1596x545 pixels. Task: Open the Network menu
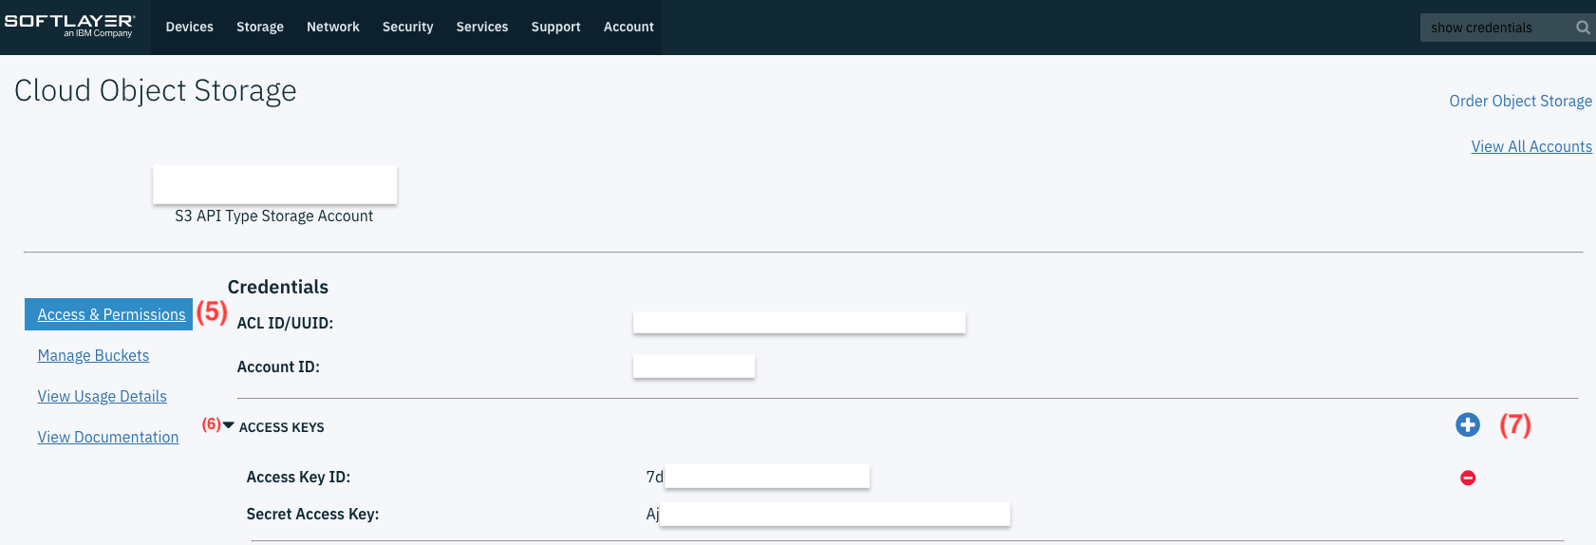(x=333, y=27)
